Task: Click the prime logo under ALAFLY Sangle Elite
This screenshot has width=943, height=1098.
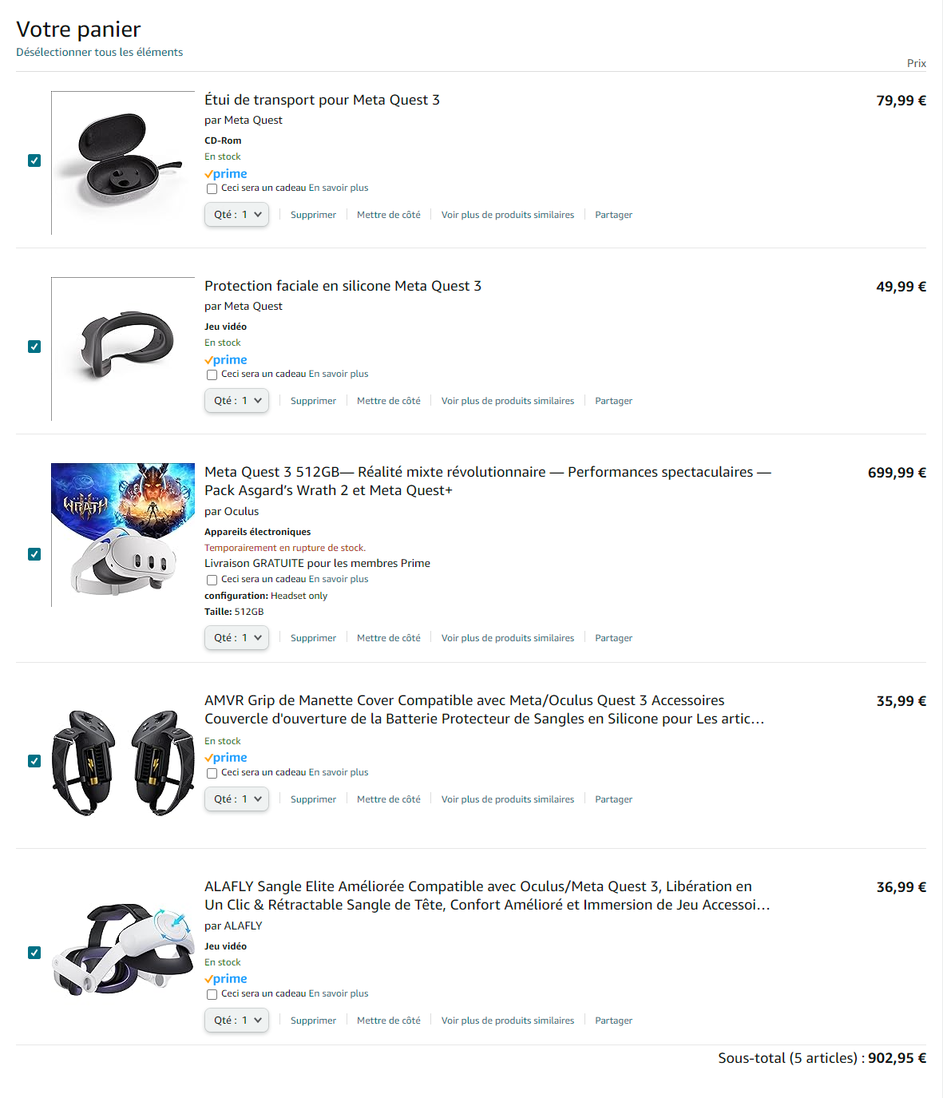Action: pyautogui.click(x=226, y=979)
